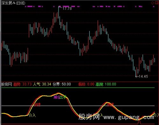The height and width of the screenshot is (125, 159).
Task: Click the 17.78 high price label
Action: [67, 9]
